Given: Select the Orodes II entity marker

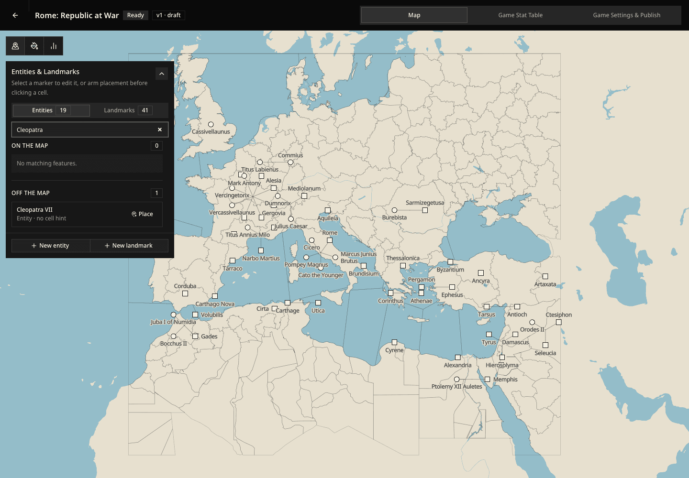Looking at the screenshot, I should [532, 322].
